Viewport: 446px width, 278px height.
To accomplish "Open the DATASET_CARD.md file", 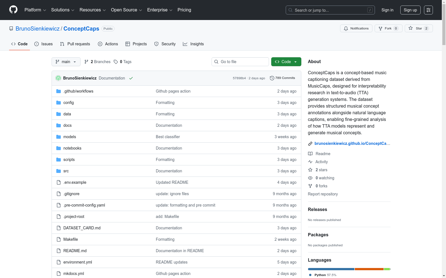I will 82,228.
